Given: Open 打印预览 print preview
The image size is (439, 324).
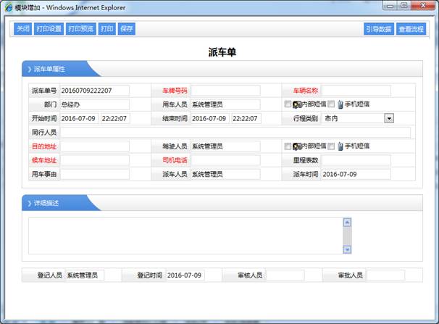Looking at the screenshot, I should [80, 29].
